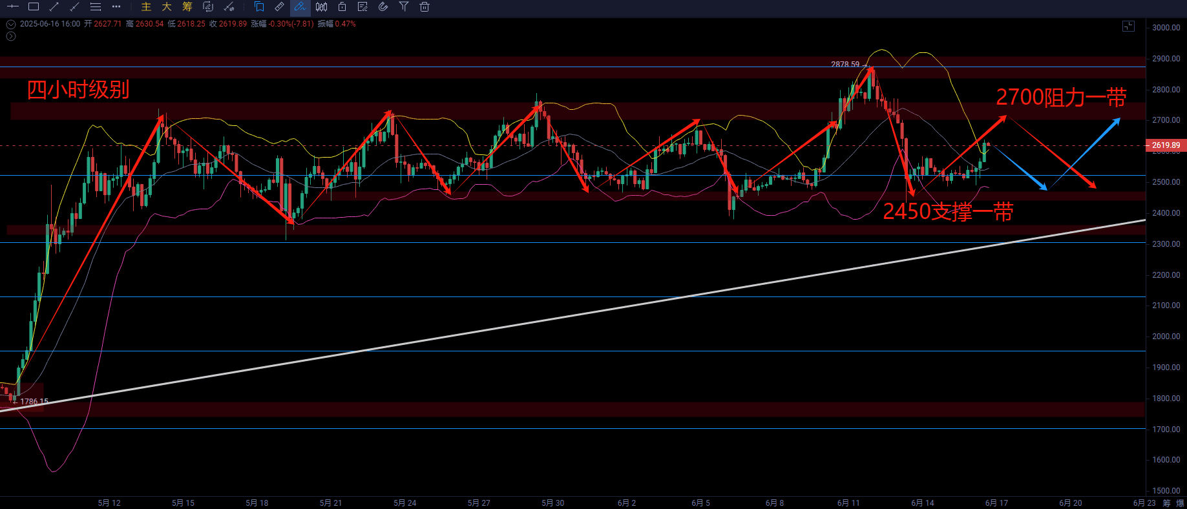
Task: Select the arrow line drawing tool
Action: (54, 7)
